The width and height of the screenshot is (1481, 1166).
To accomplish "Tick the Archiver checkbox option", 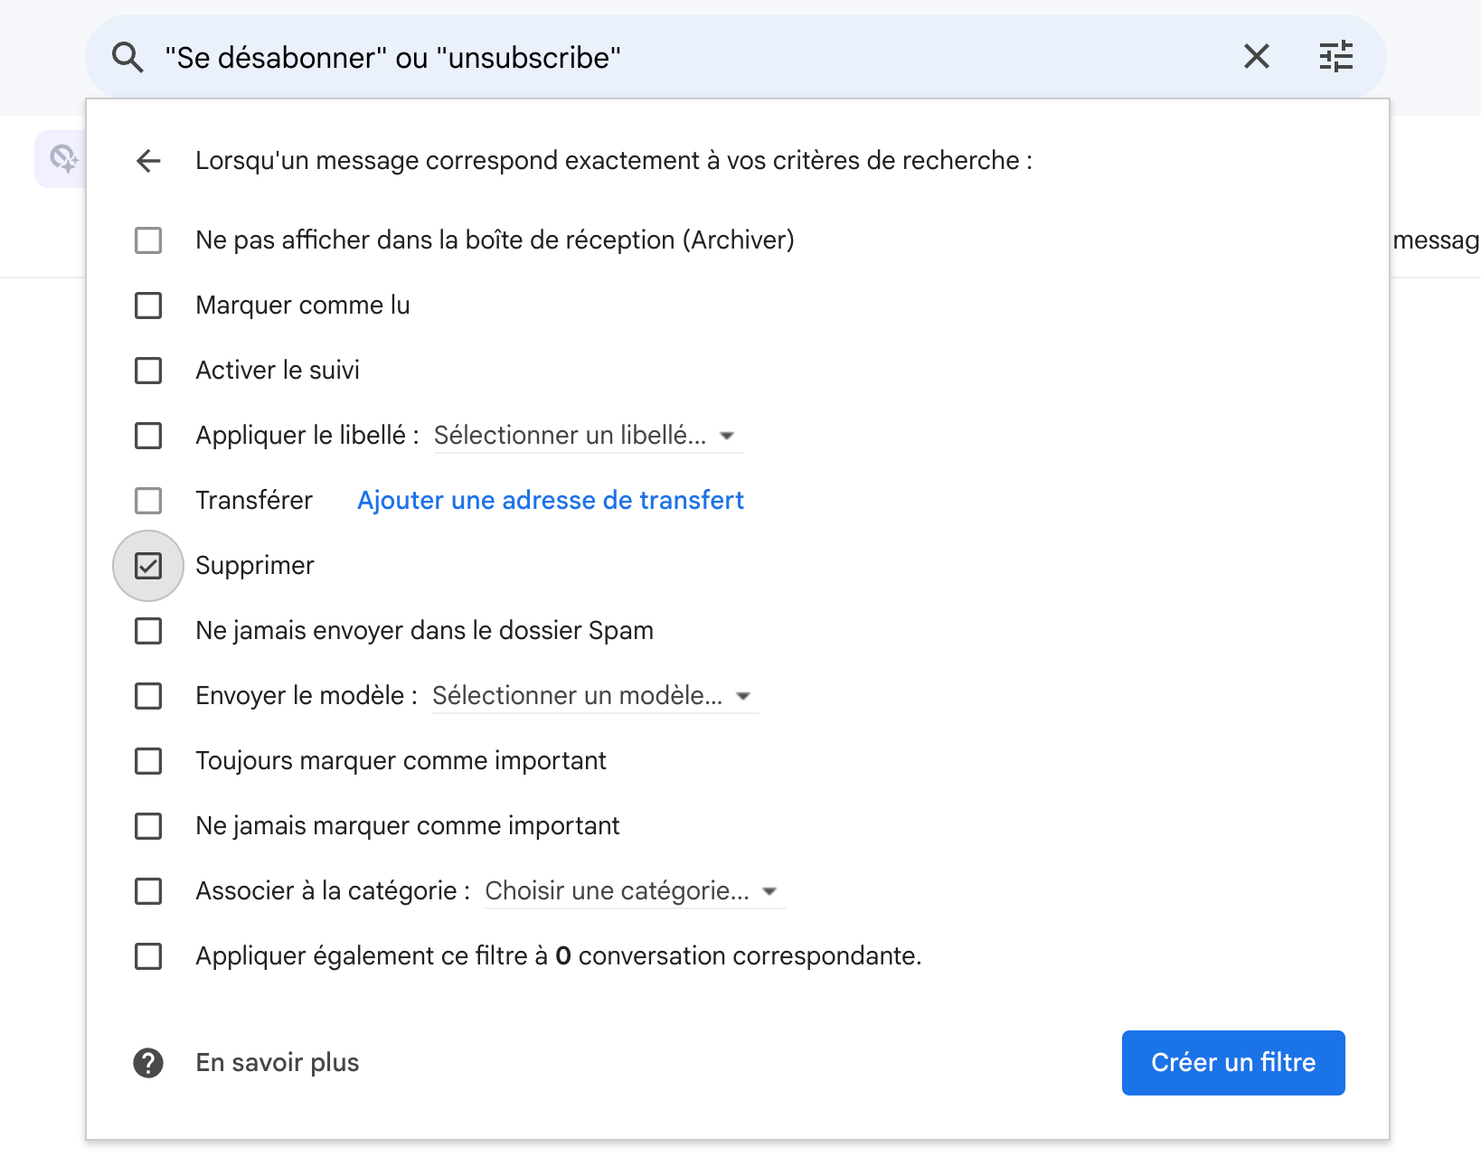I will pyautogui.click(x=148, y=240).
